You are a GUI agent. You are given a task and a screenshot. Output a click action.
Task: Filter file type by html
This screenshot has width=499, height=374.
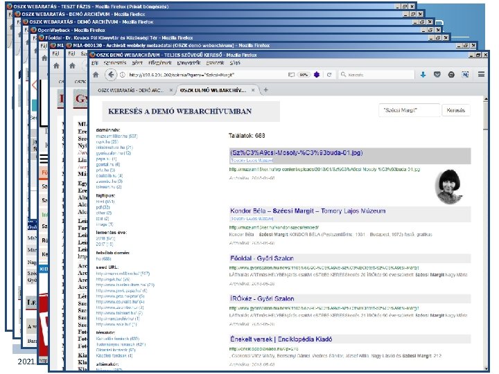[105, 202]
